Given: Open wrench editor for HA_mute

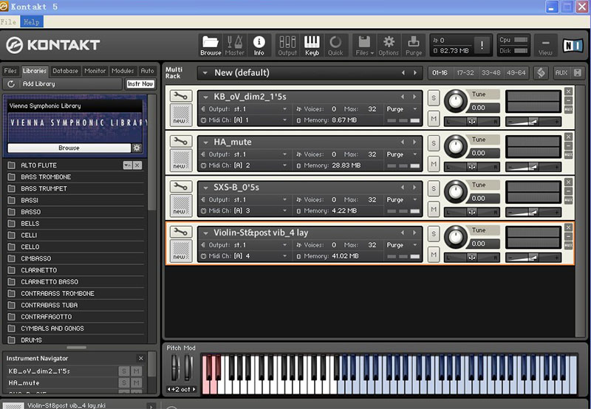Looking at the screenshot, I should pyautogui.click(x=181, y=141).
